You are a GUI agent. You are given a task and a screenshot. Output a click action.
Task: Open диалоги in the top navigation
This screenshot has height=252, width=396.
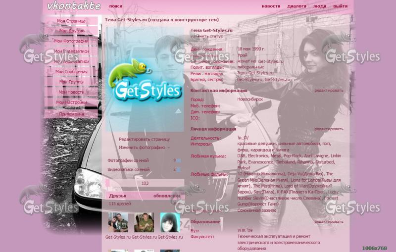pyautogui.click(x=297, y=6)
